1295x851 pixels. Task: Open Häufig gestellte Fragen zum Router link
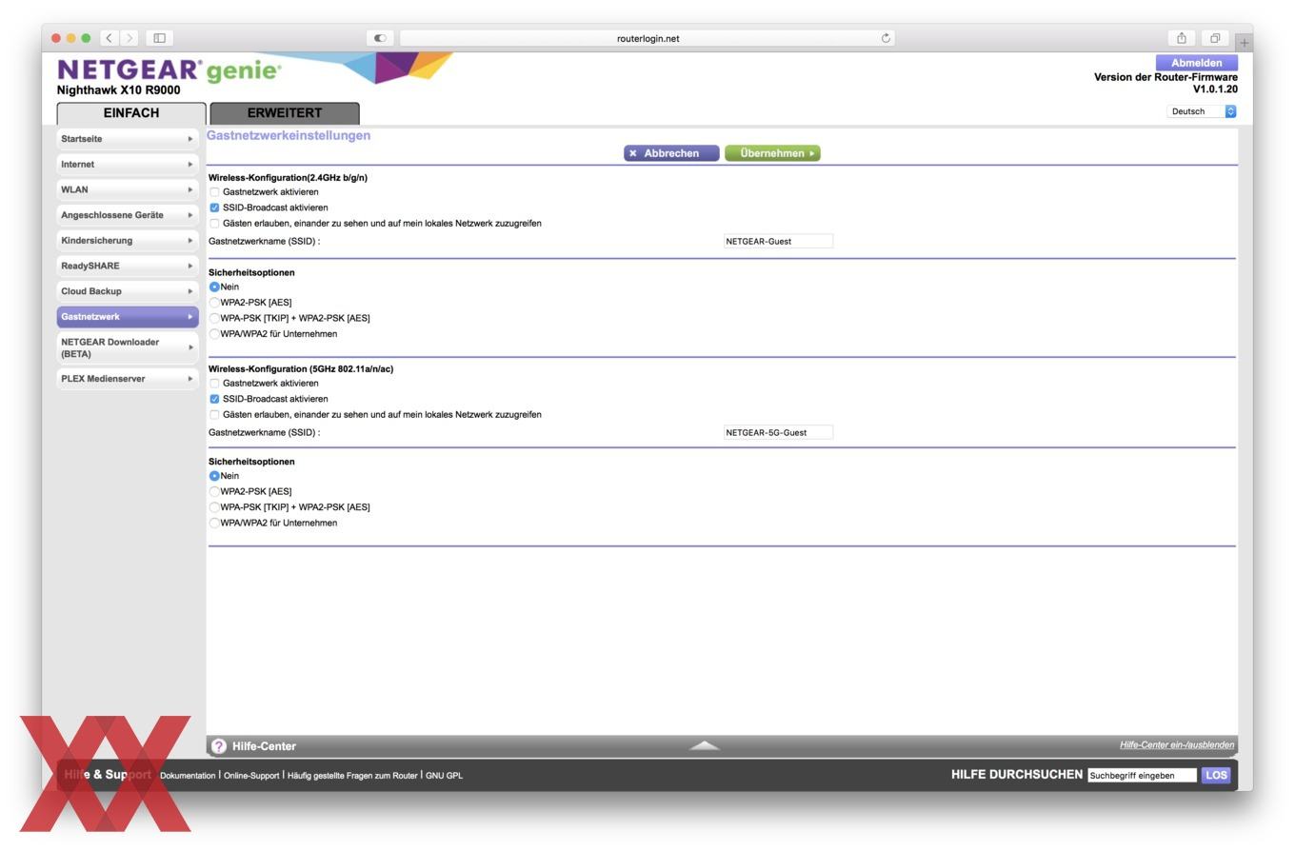[352, 776]
